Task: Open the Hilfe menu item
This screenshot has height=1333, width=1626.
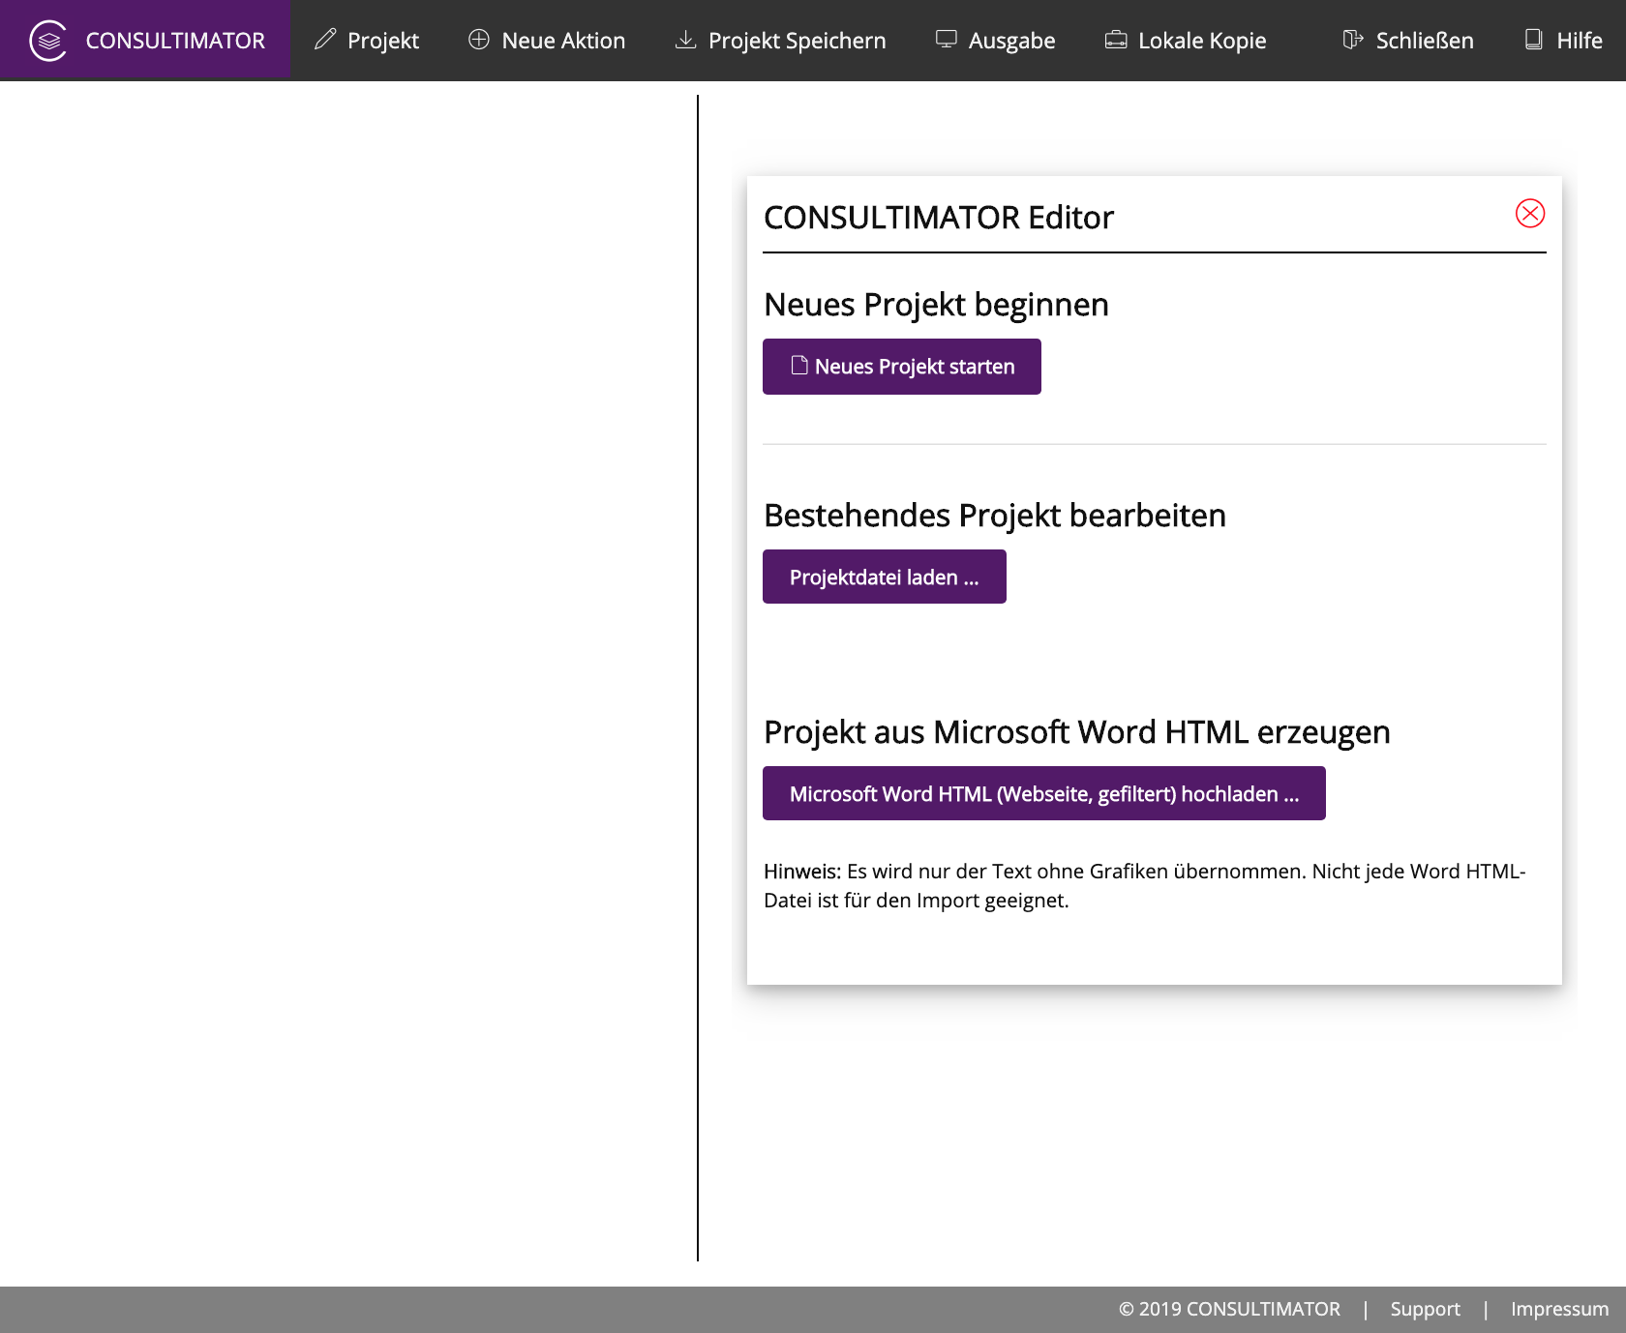Action: [x=1563, y=41]
